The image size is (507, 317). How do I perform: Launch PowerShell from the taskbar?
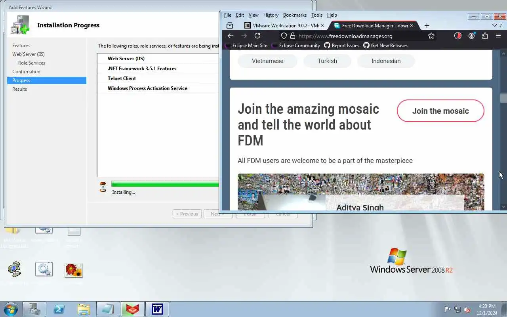[59, 309]
